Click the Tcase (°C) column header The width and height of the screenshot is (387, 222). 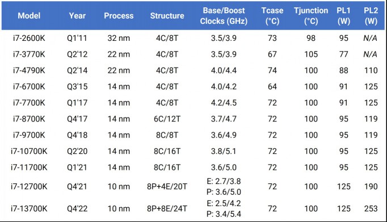(272, 16)
